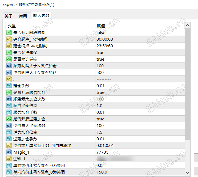
Task: Click the 00:00:00 start time value
Action: (x=105, y=39)
